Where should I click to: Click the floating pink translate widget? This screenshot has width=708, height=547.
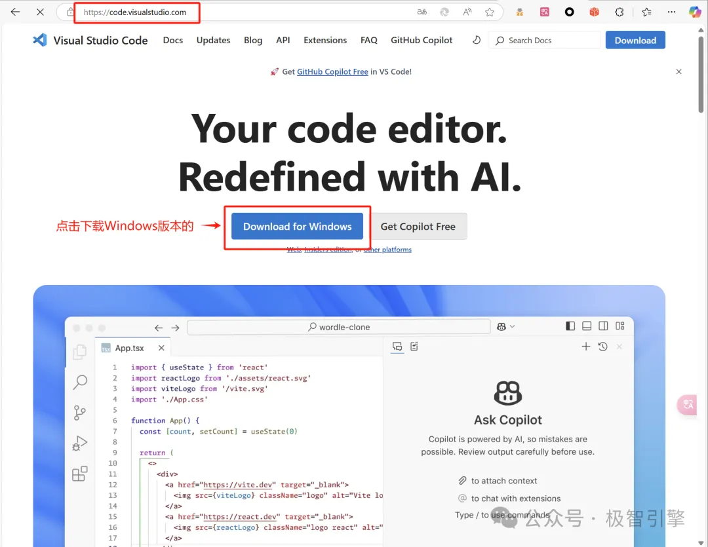point(687,404)
